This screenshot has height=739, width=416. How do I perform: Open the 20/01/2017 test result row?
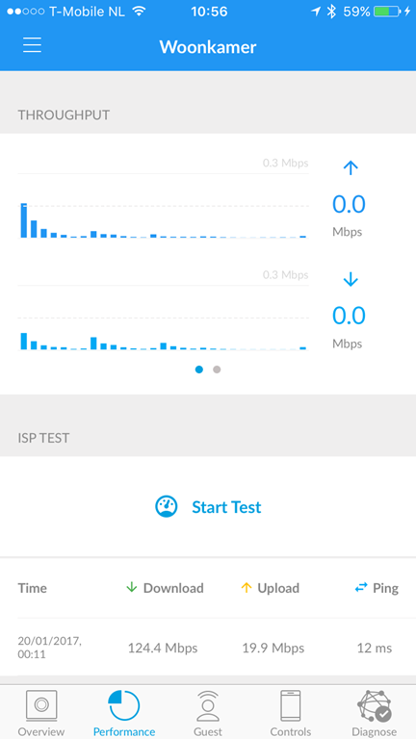pyautogui.click(x=208, y=648)
